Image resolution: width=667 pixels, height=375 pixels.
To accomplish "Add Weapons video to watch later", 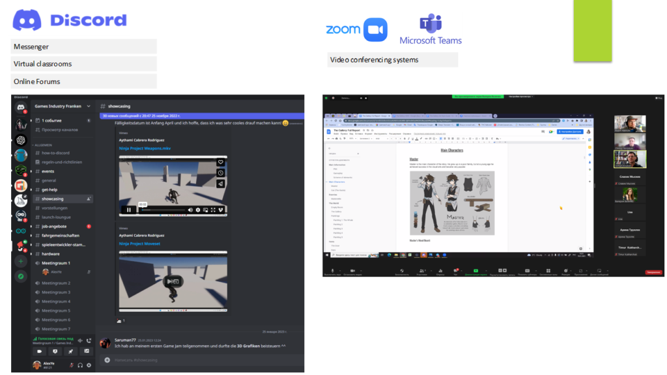I will pyautogui.click(x=220, y=173).
